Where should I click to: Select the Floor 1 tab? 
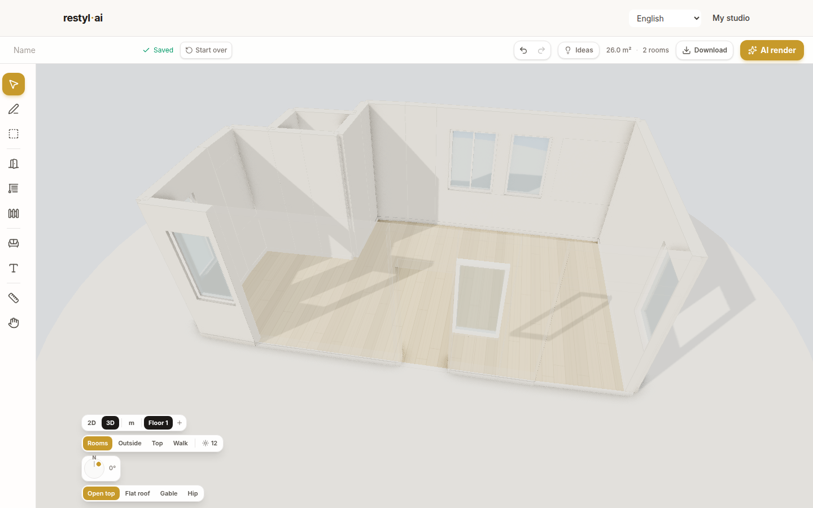click(x=158, y=423)
